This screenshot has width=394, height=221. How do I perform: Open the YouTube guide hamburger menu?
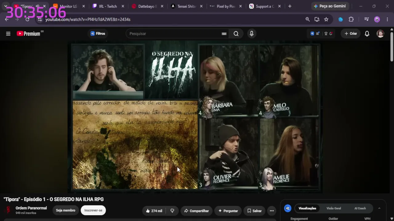coord(8,34)
